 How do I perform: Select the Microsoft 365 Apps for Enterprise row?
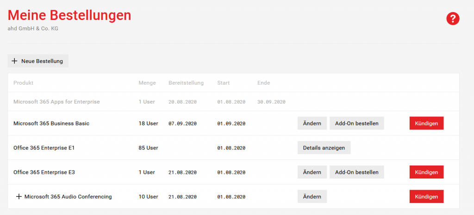point(233,102)
